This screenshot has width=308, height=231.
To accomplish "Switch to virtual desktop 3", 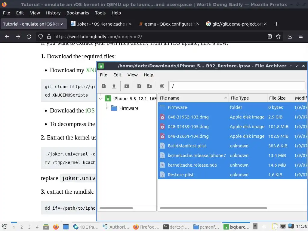I will pyautogui.click(x=29, y=227).
